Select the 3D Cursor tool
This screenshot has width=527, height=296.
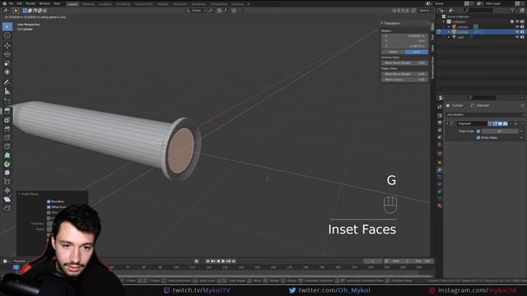click(7, 35)
